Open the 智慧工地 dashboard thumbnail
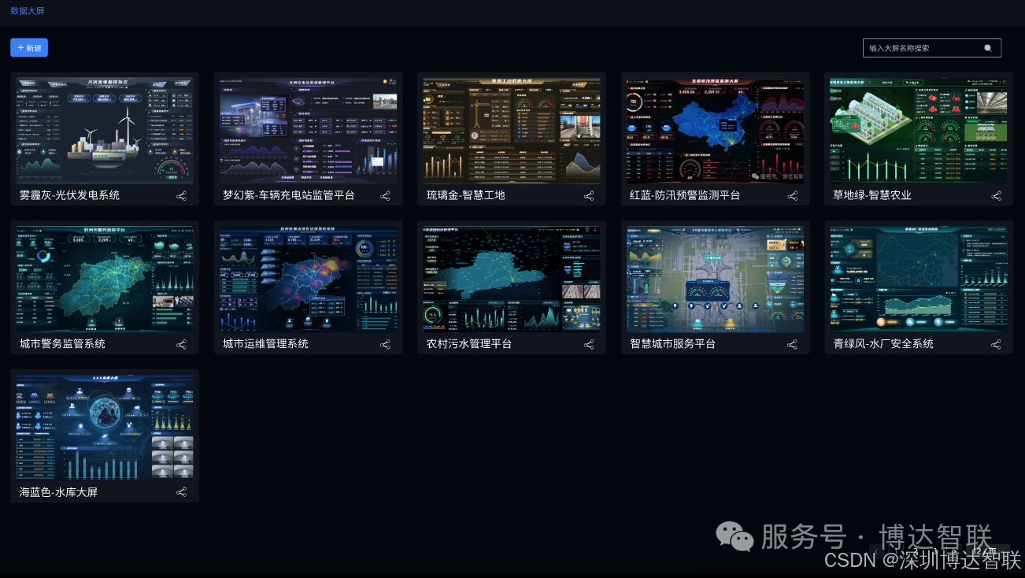This screenshot has width=1025, height=578. click(x=511, y=130)
